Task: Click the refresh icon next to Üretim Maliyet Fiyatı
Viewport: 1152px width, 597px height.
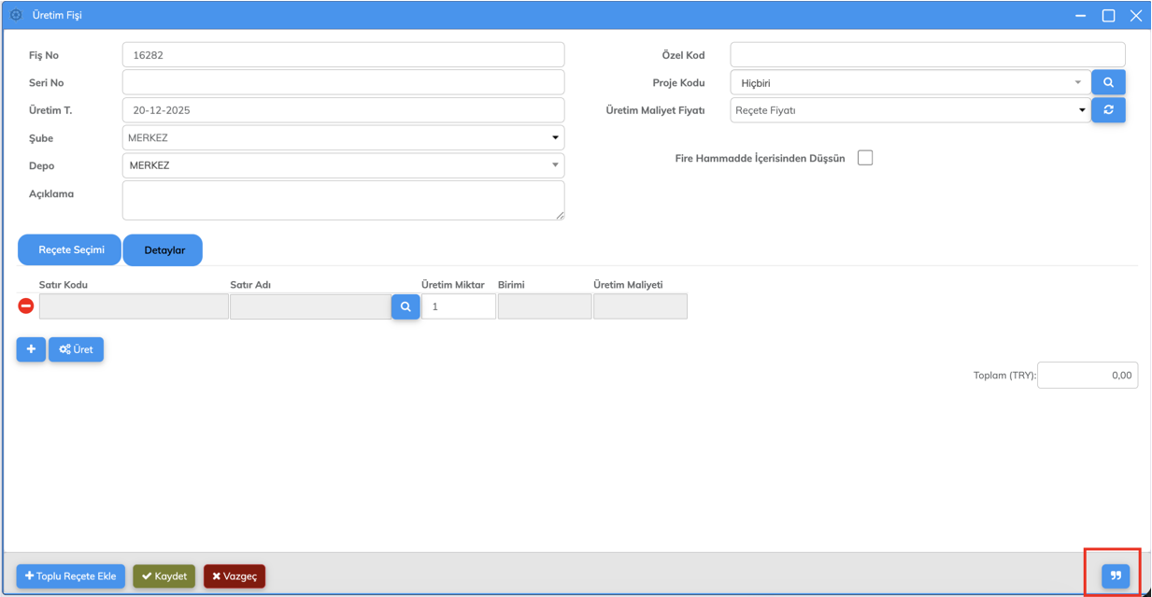Action: [1108, 110]
